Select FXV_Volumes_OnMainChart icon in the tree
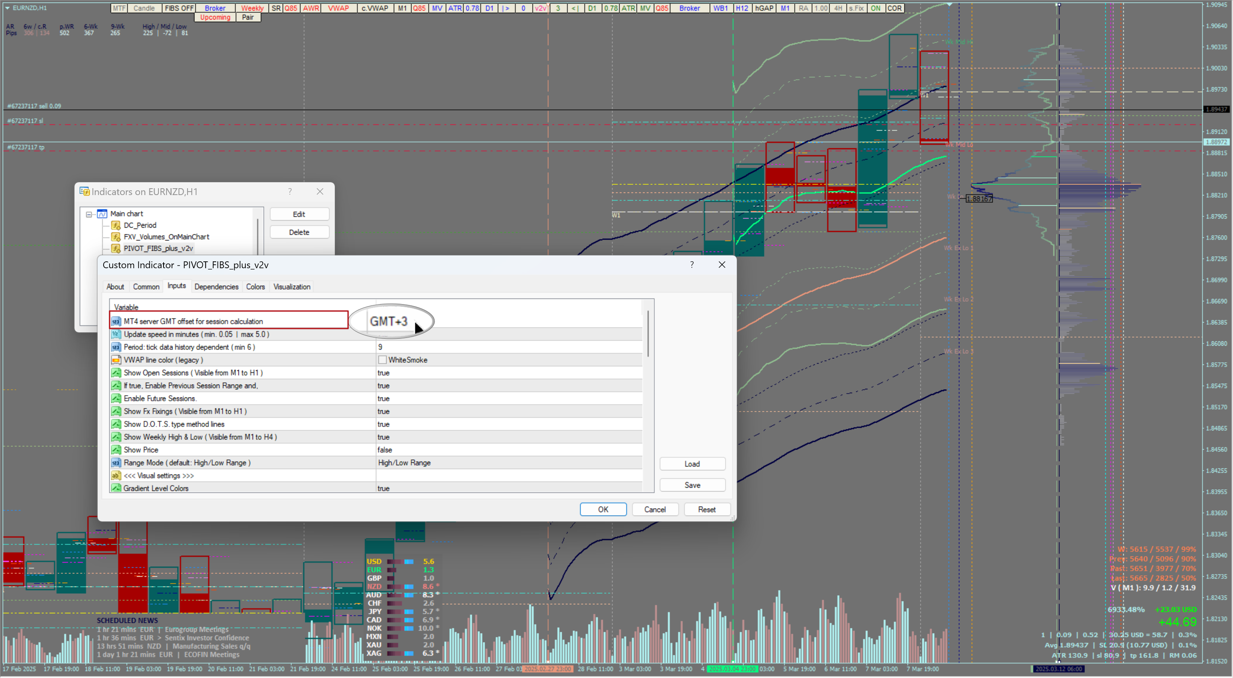Viewport: 1233px width, 678px height. click(x=116, y=237)
